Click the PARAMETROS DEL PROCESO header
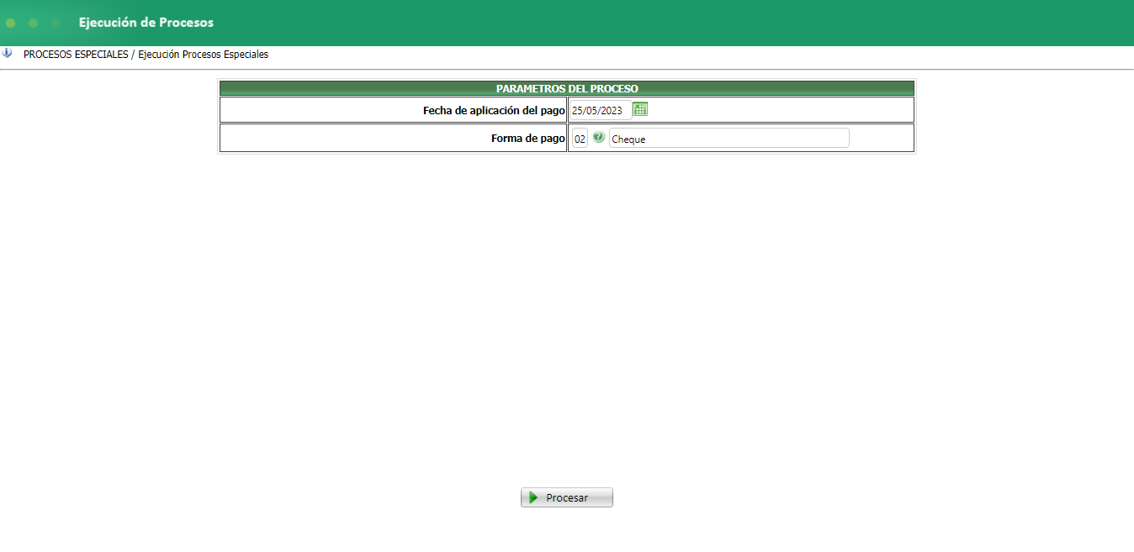The height and width of the screenshot is (552, 1134). pyautogui.click(x=567, y=88)
